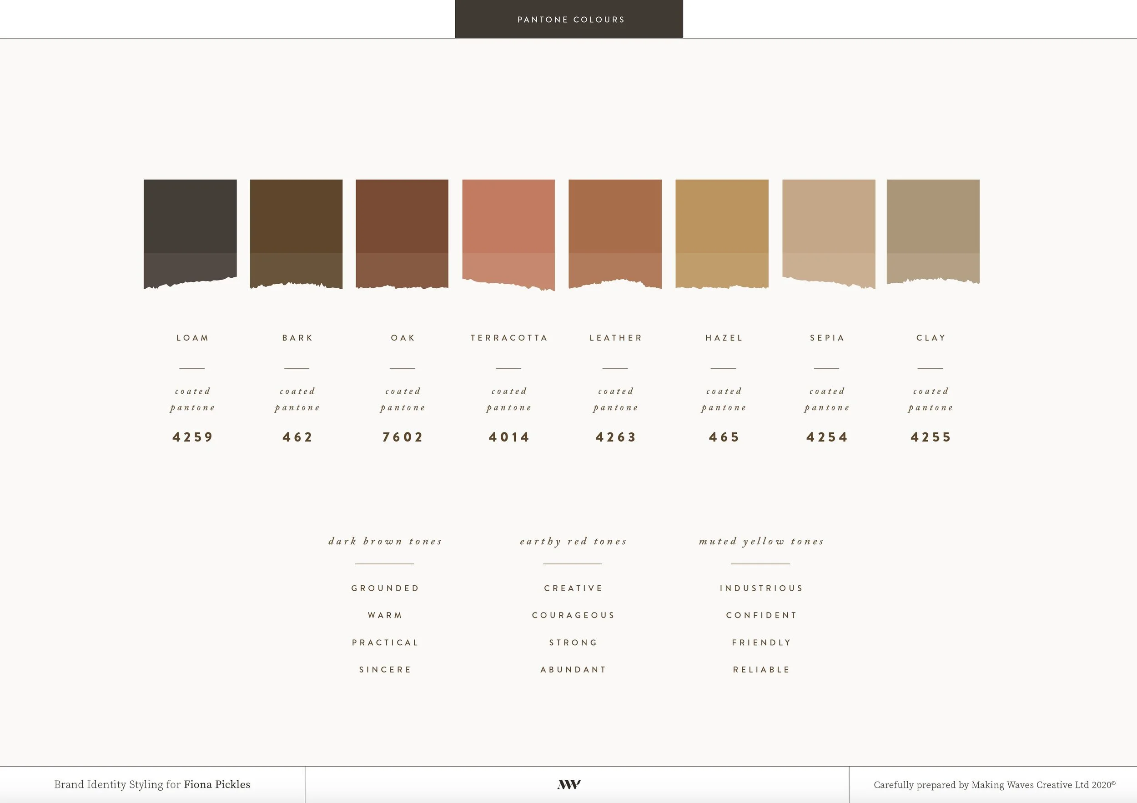Click the word COURAGEOUS
The image size is (1137, 803).
pyautogui.click(x=573, y=615)
